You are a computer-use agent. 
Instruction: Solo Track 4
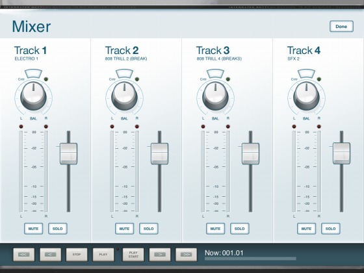(x=331, y=229)
